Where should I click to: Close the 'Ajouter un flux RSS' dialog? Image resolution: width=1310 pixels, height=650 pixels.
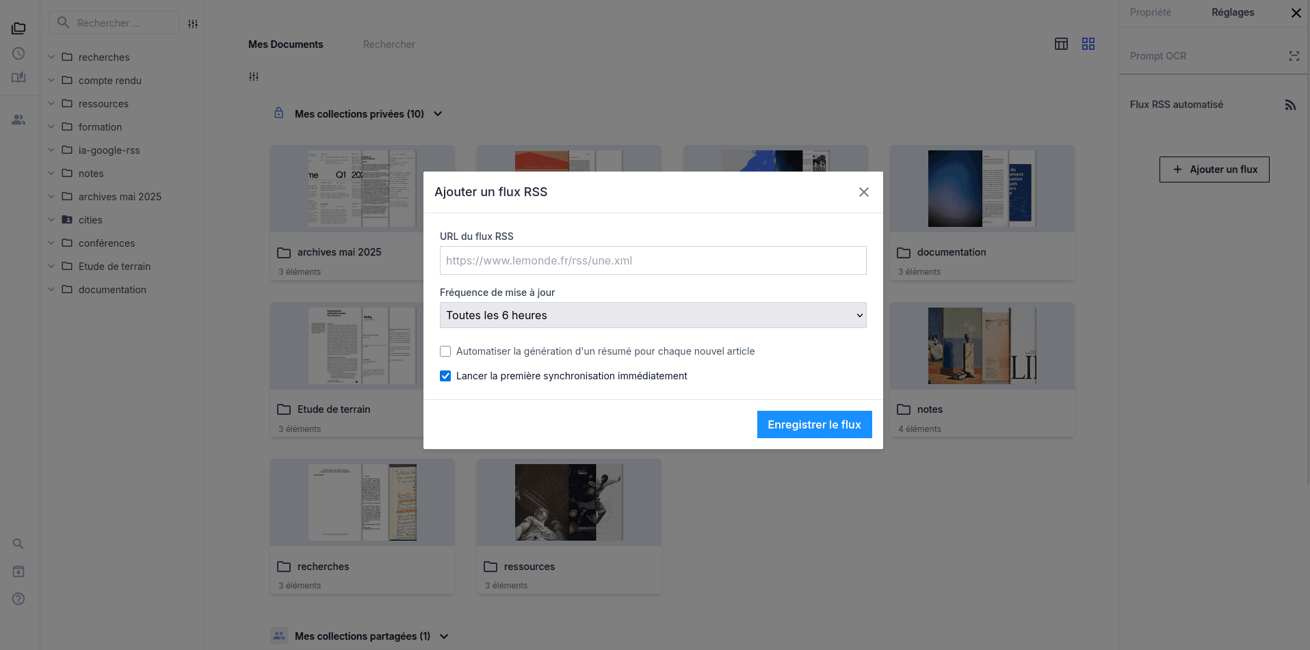tap(864, 192)
